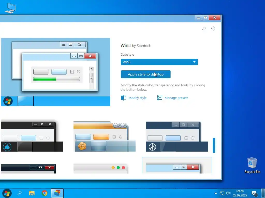Select the Mac-like traffic light style thumbnail
The image size is (265, 198).
pyautogui.click(x=100, y=169)
